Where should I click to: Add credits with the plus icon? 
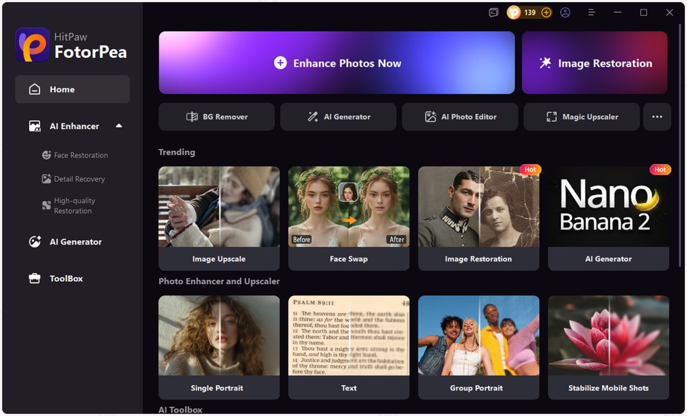tap(546, 12)
